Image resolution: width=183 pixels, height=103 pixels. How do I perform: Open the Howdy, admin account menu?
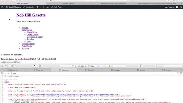coord(171,7)
